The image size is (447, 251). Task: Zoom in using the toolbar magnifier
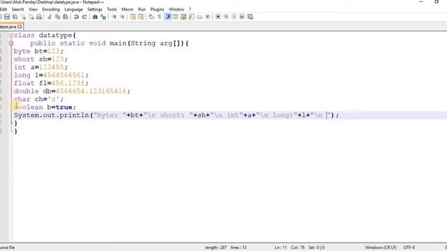pos(114,17)
